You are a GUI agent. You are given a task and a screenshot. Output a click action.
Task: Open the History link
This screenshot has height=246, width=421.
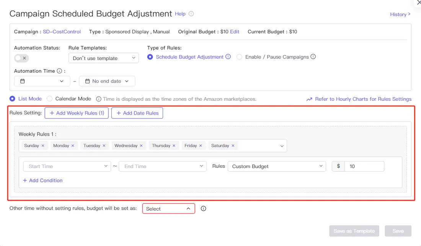click(400, 15)
